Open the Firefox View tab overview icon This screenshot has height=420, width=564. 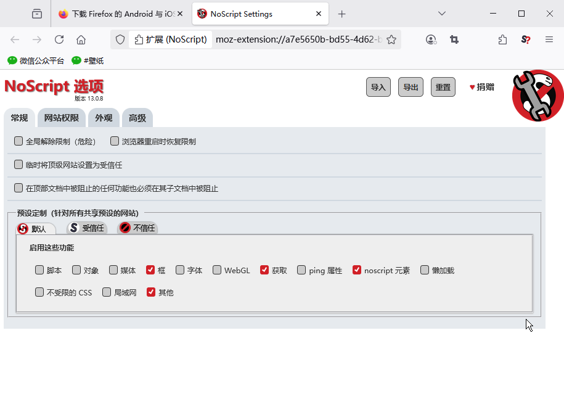pos(37,14)
